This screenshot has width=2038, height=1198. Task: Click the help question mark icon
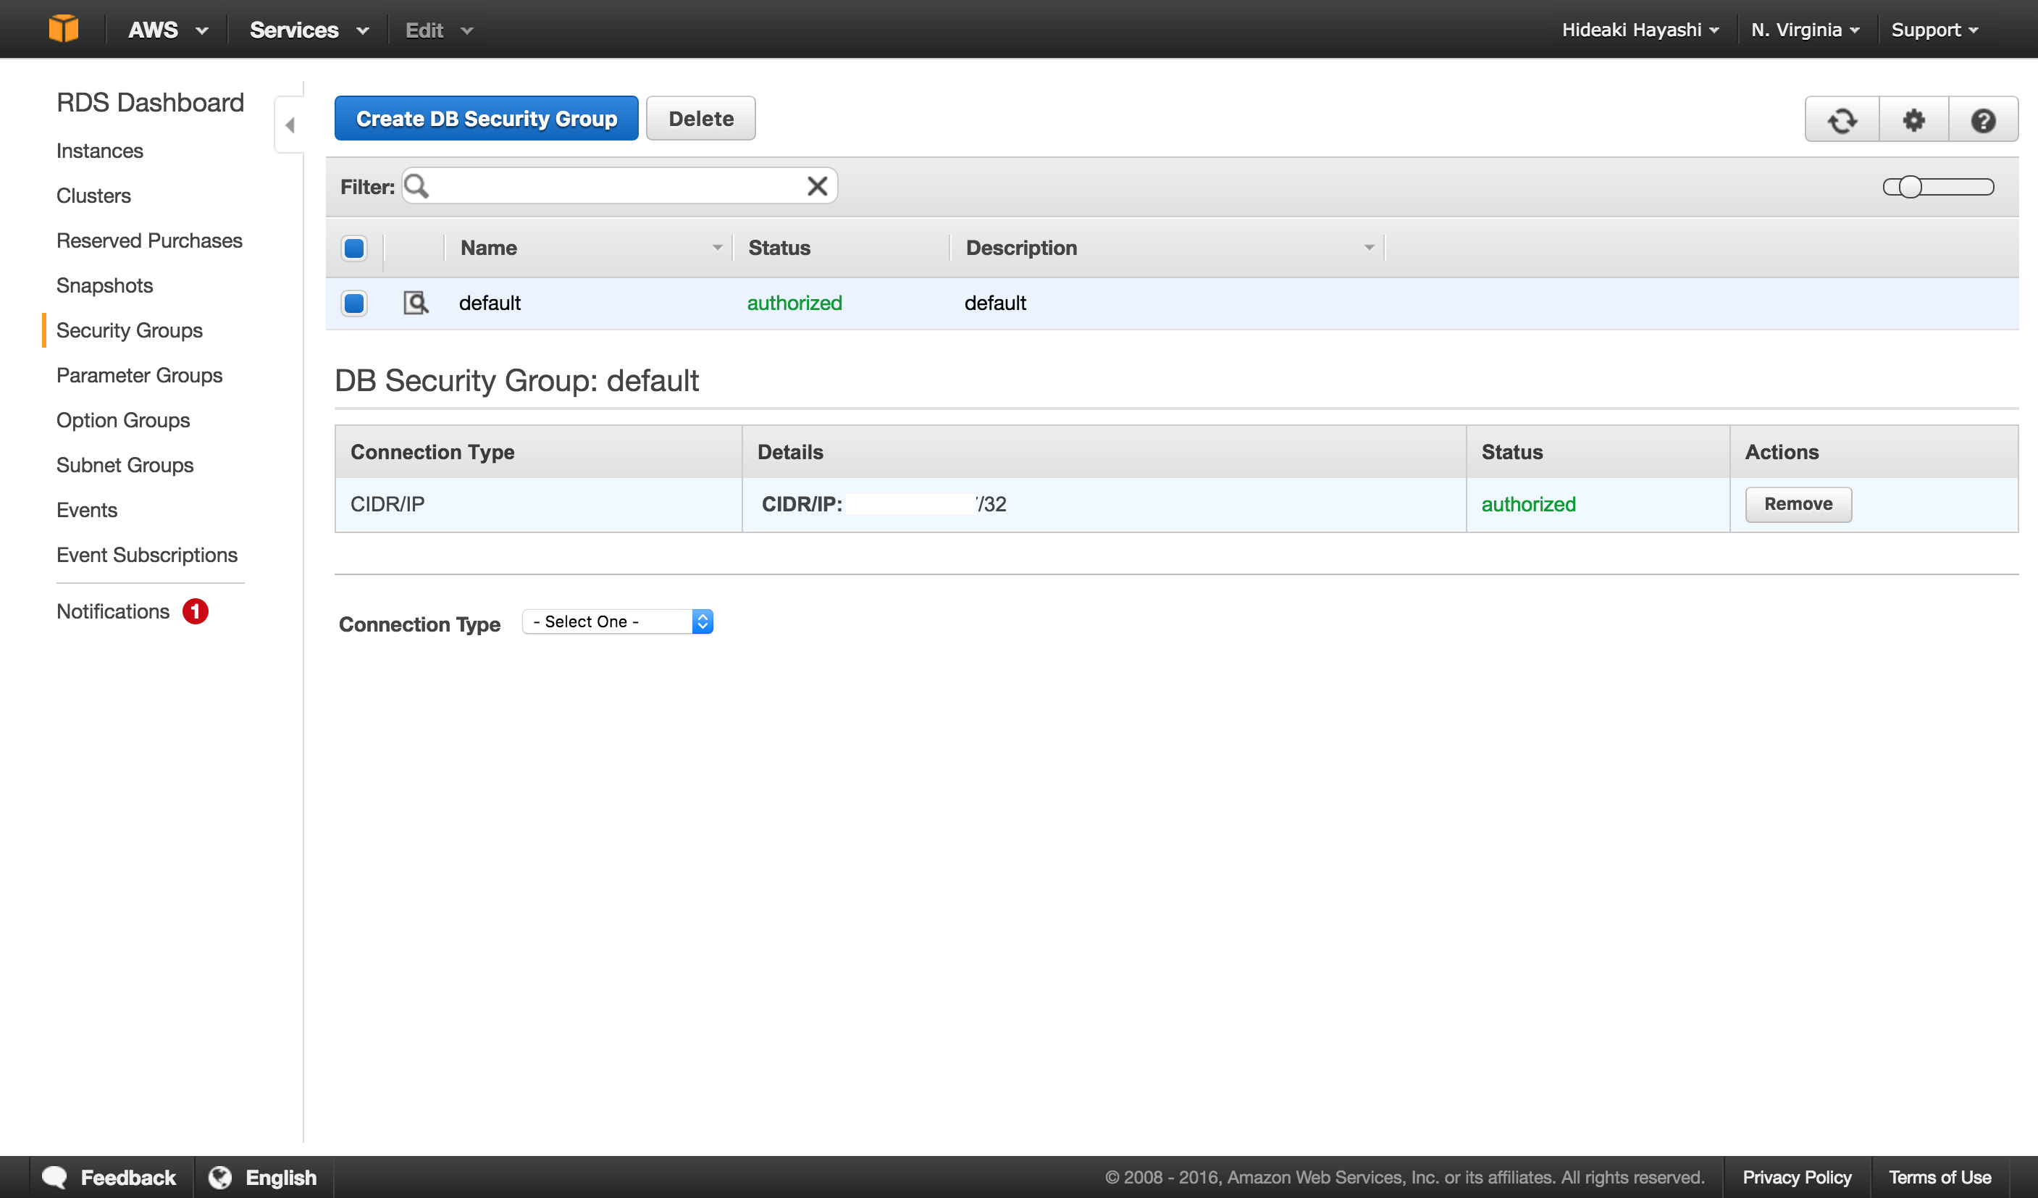click(x=1982, y=120)
